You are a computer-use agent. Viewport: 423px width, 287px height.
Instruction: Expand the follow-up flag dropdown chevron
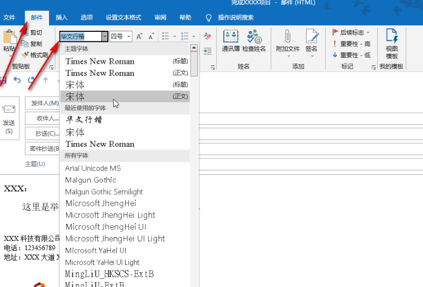point(368,32)
